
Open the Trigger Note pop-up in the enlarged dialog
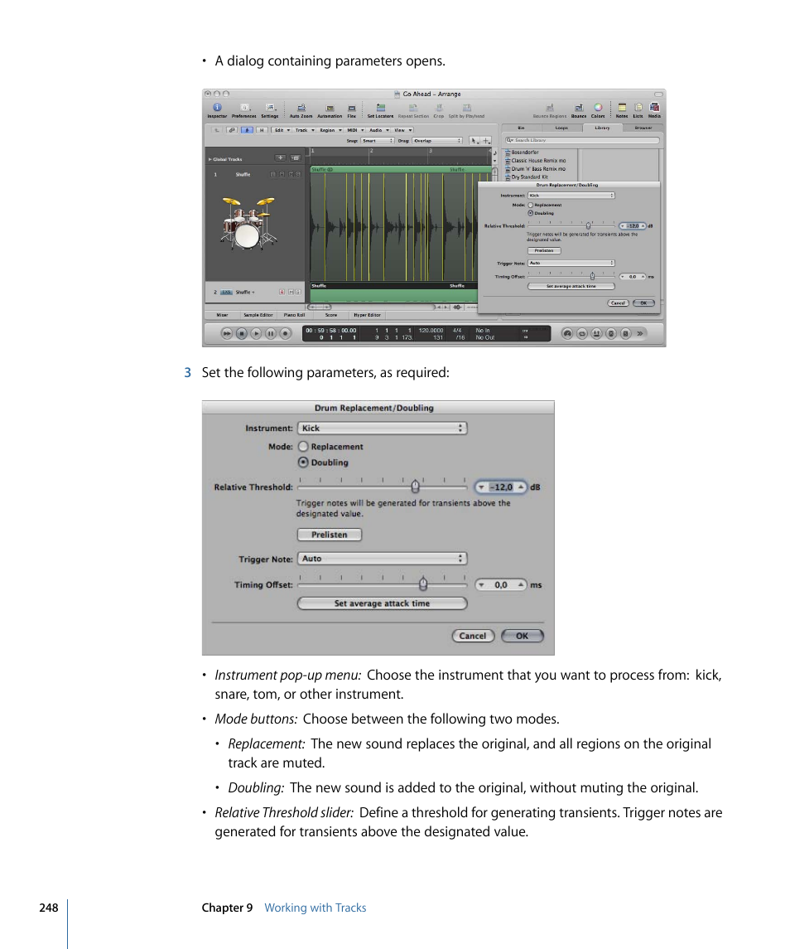click(383, 559)
